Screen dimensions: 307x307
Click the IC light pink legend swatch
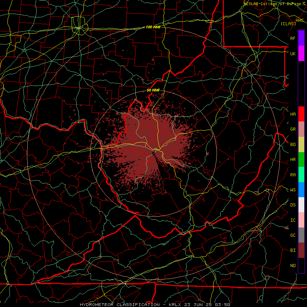301,220
